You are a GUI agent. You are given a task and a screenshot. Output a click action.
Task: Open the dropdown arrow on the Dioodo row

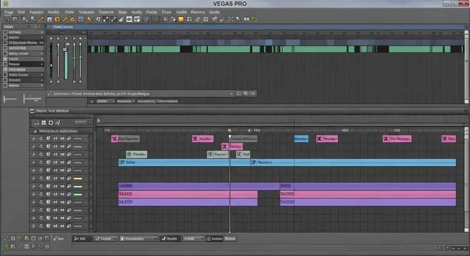pyautogui.click(x=42, y=80)
